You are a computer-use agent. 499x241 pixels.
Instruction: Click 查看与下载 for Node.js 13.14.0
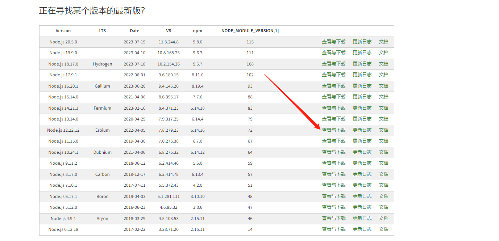tap(334, 119)
